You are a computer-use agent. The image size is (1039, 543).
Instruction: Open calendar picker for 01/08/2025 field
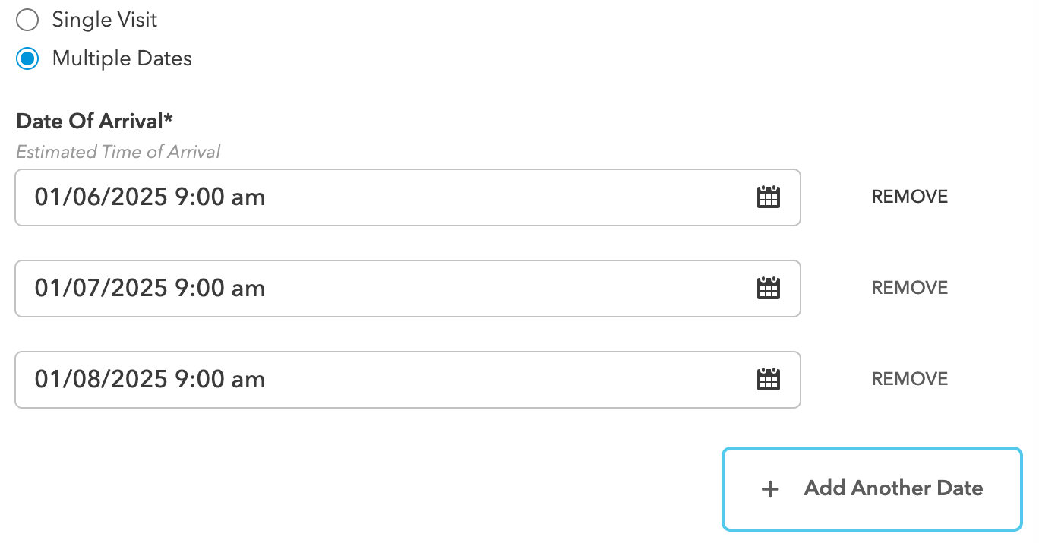769,380
